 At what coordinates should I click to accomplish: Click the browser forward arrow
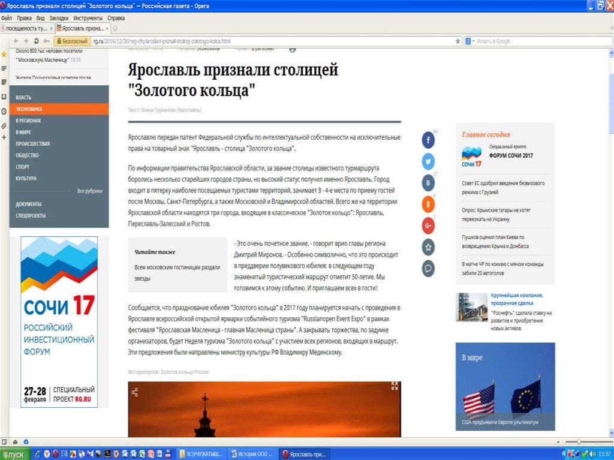(x=26, y=41)
